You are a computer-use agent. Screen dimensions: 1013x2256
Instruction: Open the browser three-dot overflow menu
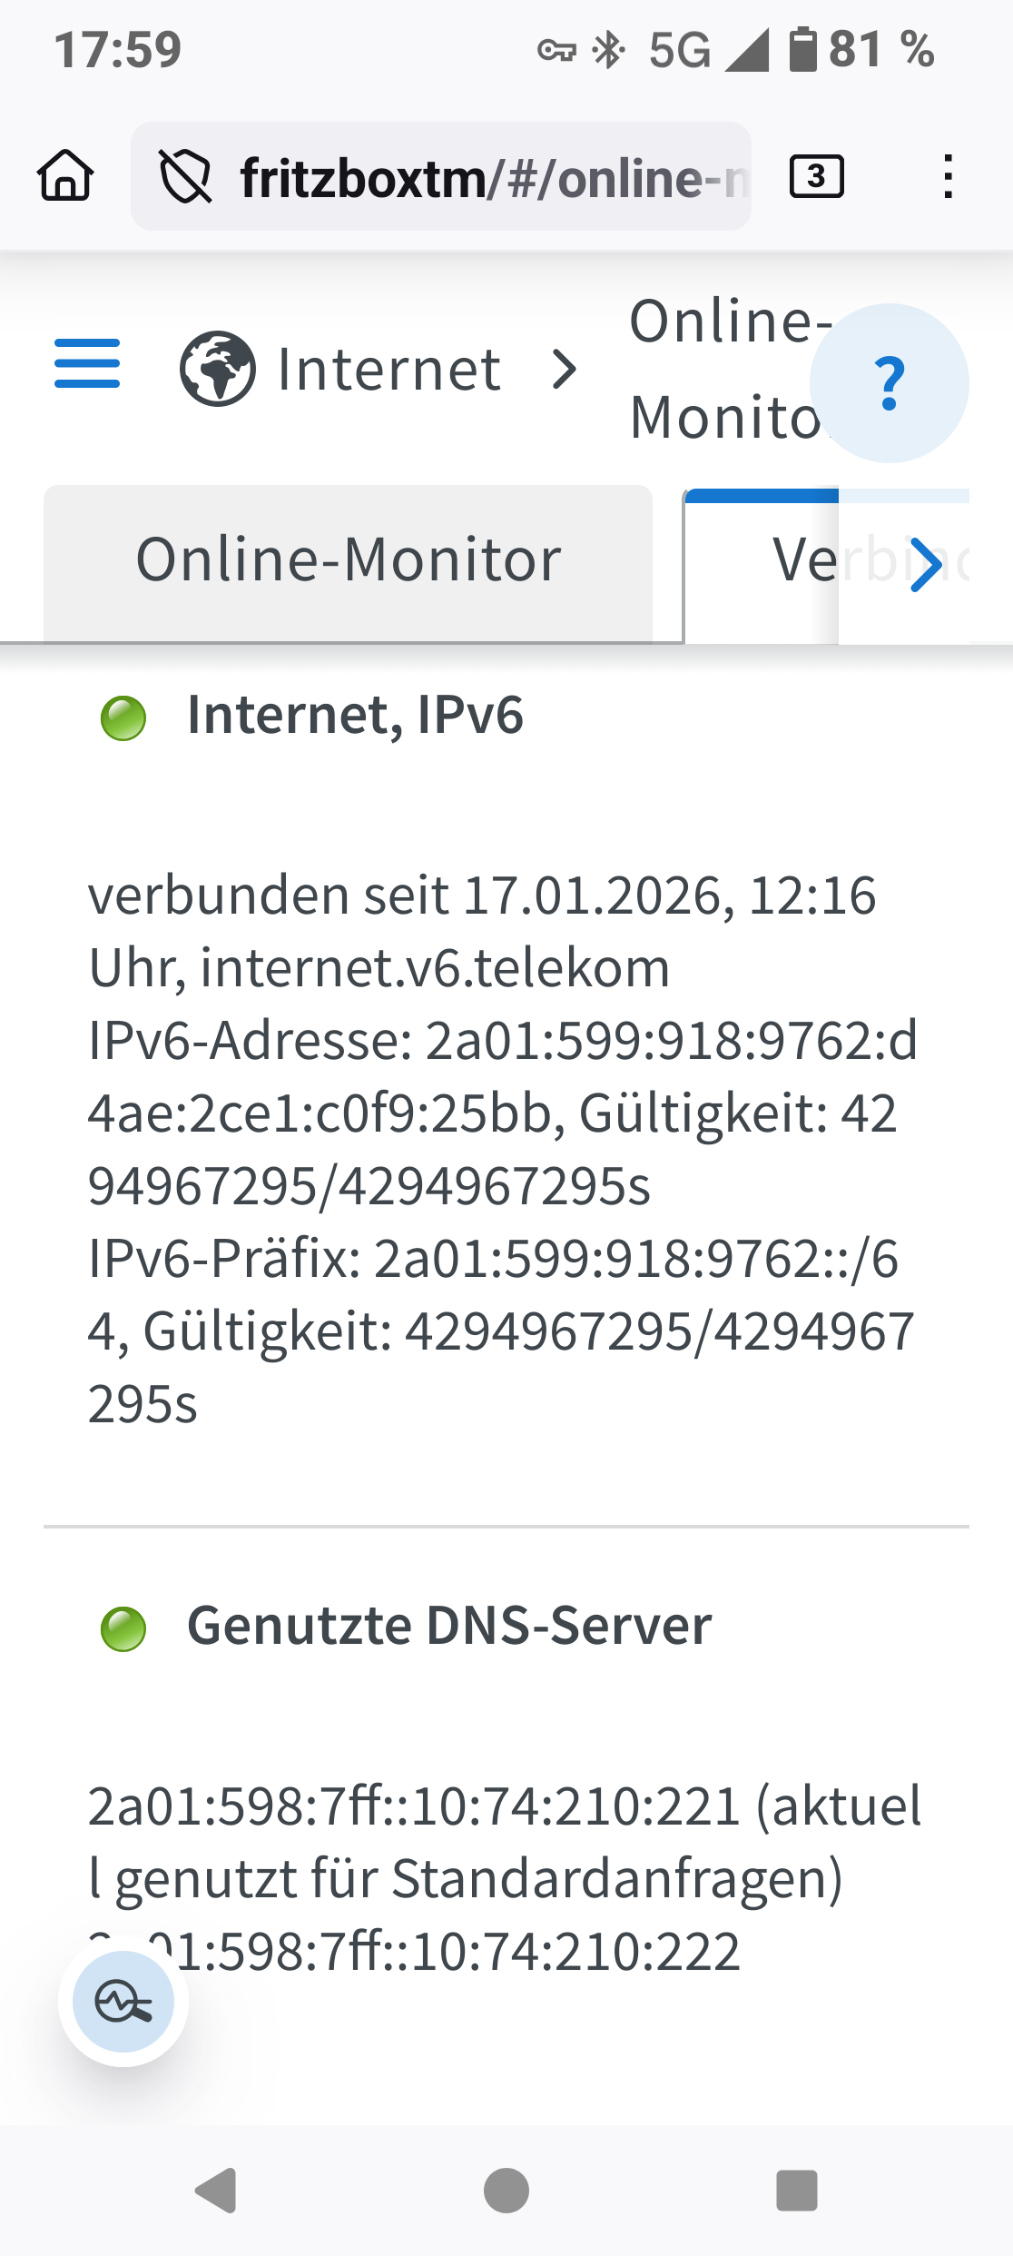[x=948, y=176]
